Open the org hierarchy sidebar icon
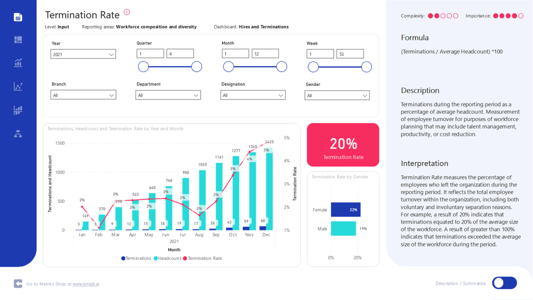Viewport: 533px width, 300px height. [18, 134]
